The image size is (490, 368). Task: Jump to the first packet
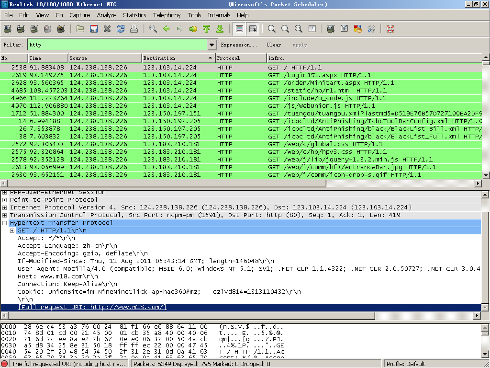207,29
